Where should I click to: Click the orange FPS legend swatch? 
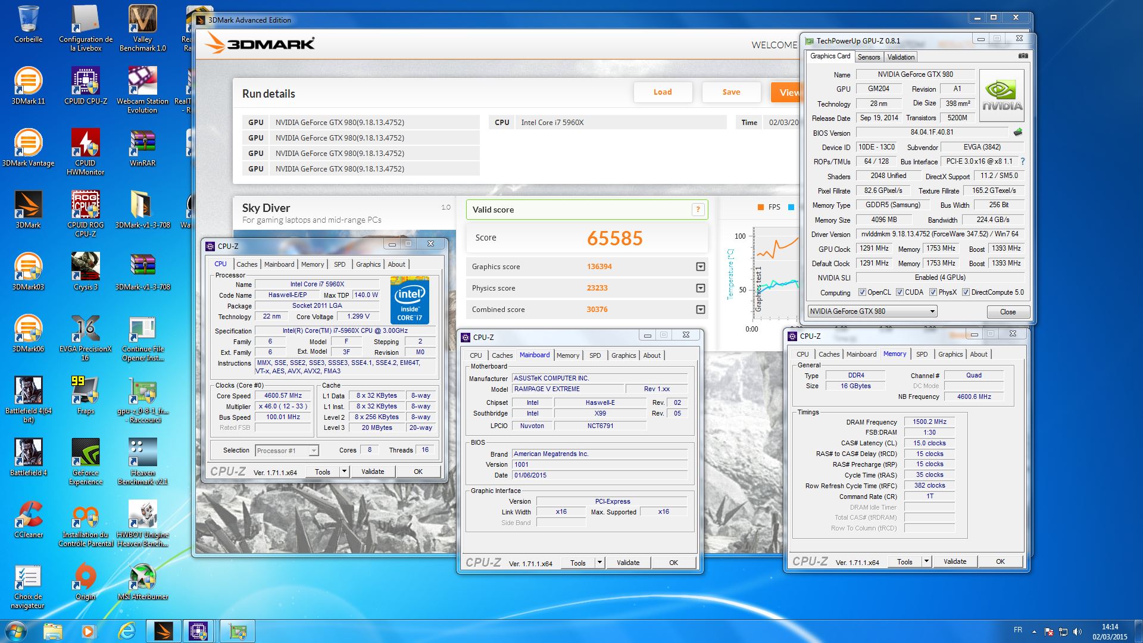point(760,207)
